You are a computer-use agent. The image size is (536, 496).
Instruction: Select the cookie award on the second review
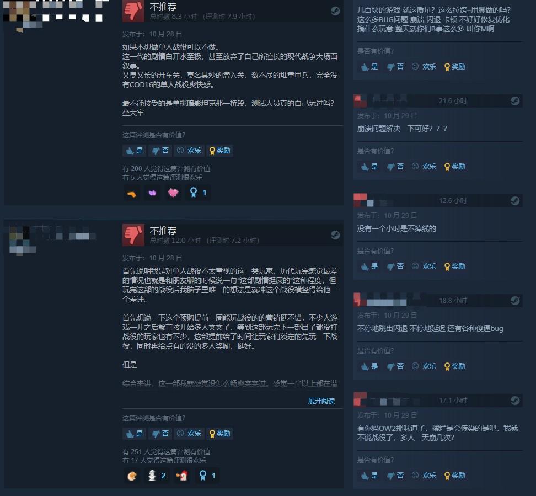[132, 476]
